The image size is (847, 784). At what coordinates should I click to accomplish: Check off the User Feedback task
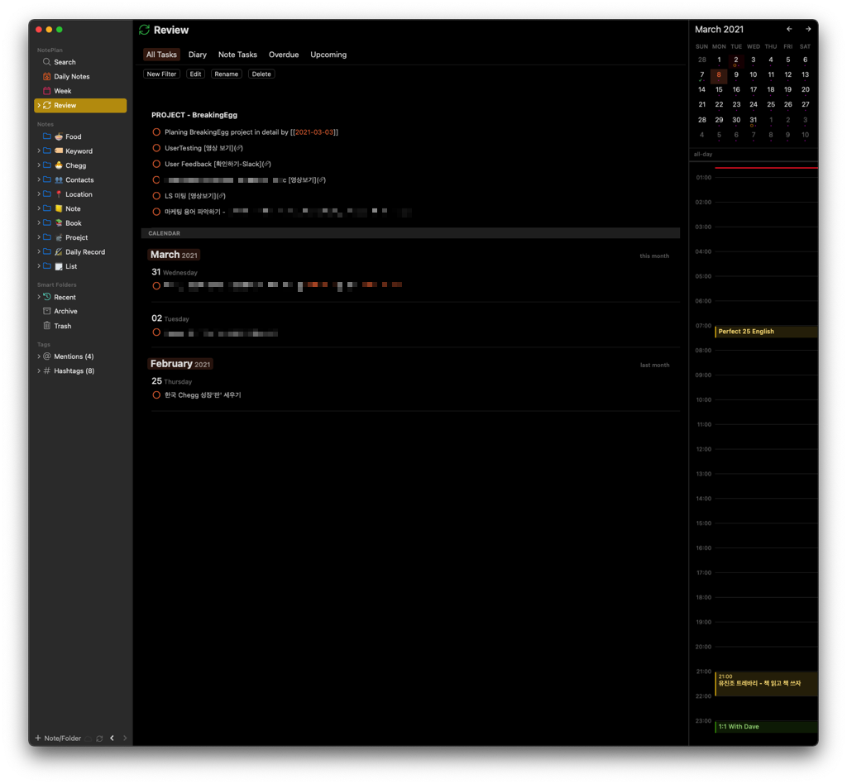coord(156,164)
